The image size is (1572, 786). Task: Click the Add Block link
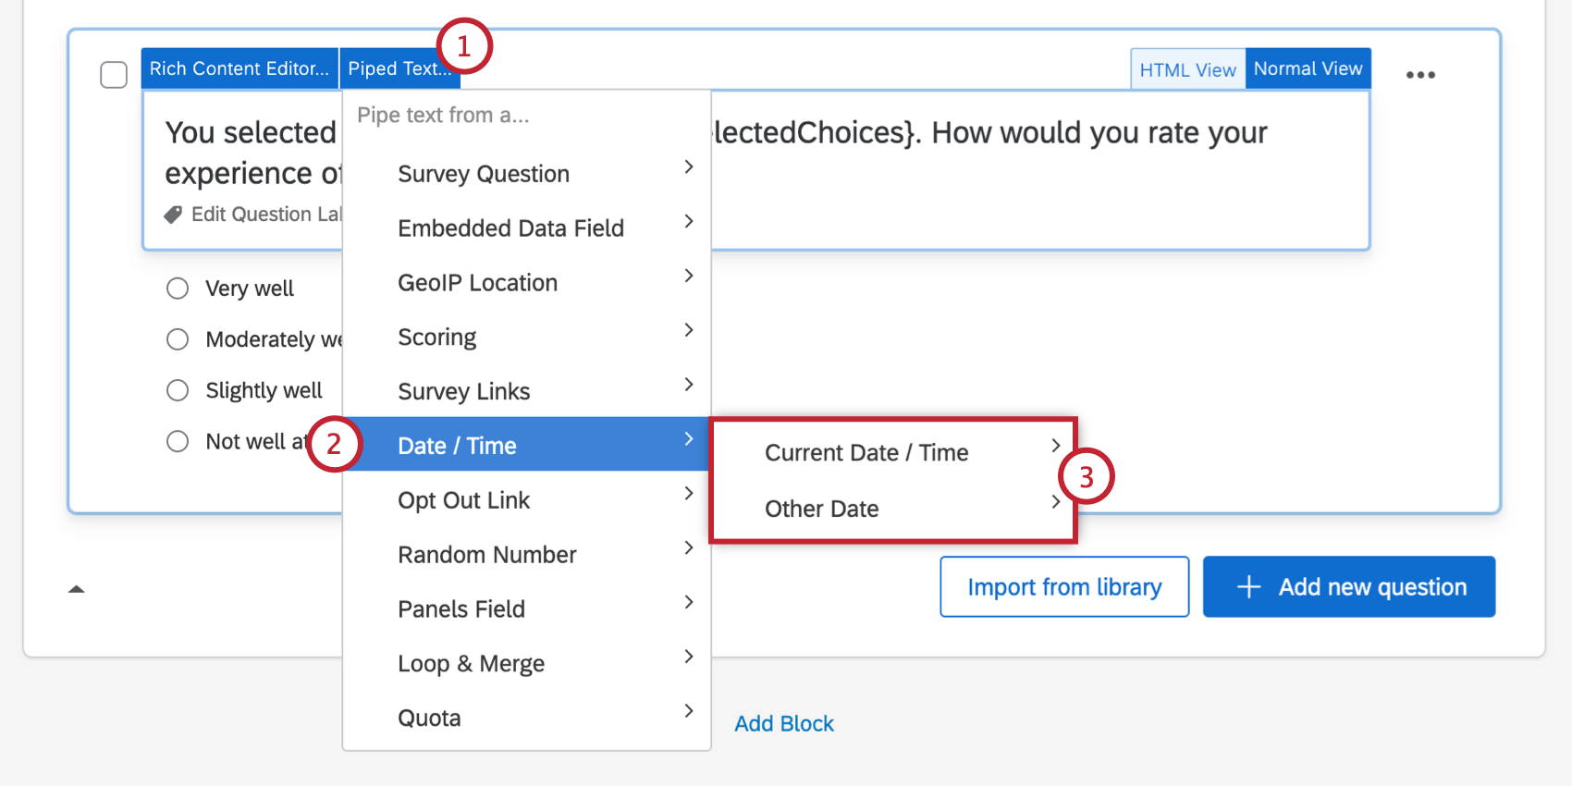tap(783, 723)
